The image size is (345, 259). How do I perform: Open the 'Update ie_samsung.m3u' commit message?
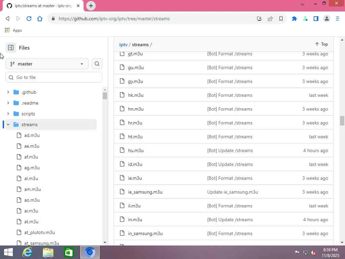232,192
